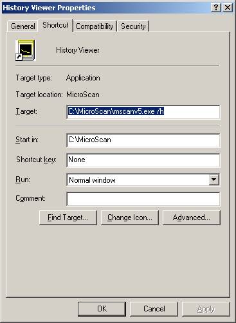236x323 pixels.
Task: Open the Advanced shortcut options
Action: point(192,217)
